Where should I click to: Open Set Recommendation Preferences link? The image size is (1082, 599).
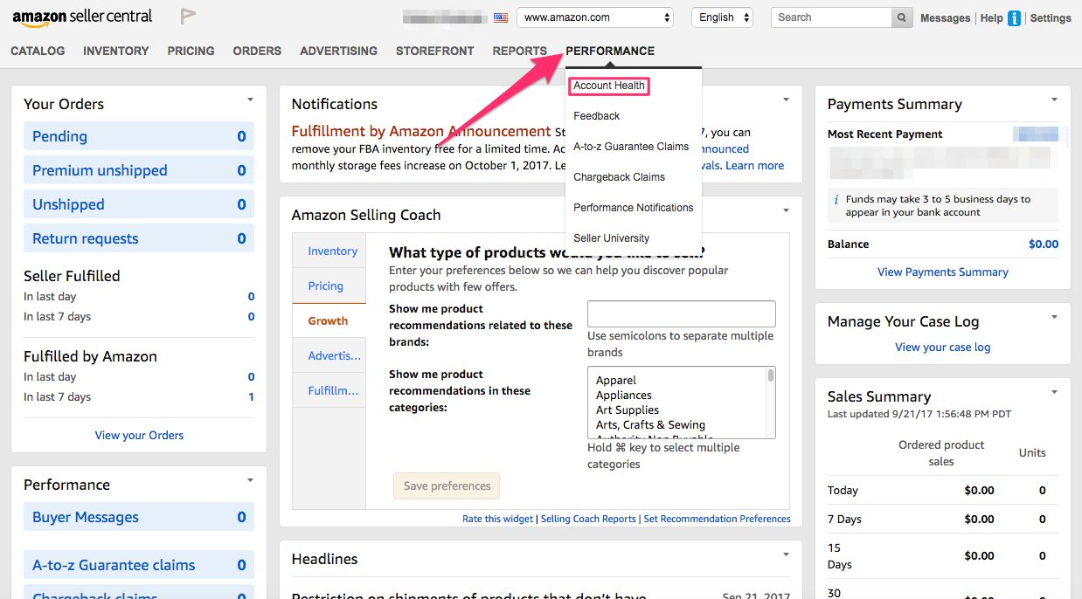[717, 519]
